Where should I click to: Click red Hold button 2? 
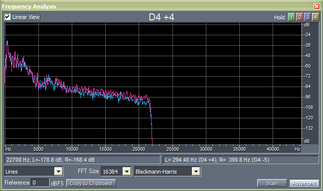299,17
